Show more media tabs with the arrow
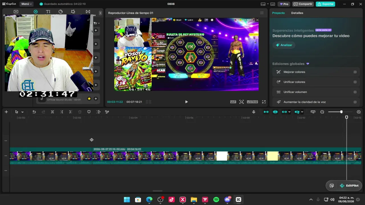Screen dimensions: 365x205 click(100, 13)
